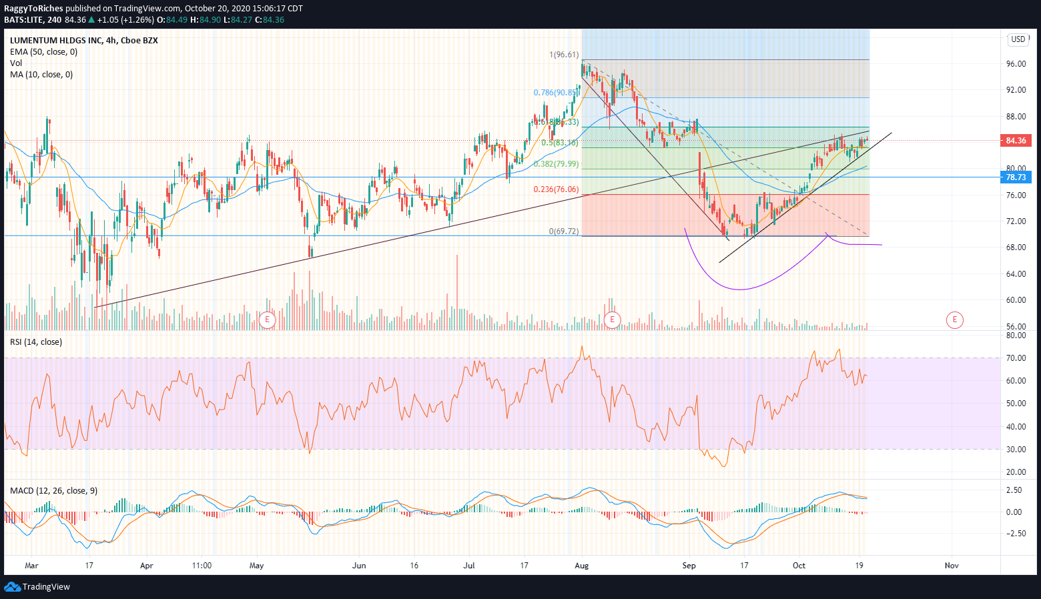Click the upcoming earnings E marker near November

coord(954,320)
